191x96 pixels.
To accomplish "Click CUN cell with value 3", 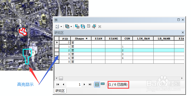I will click(127, 54).
